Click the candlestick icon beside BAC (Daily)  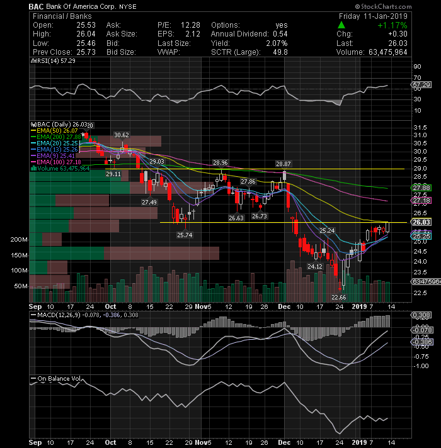(33, 125)
